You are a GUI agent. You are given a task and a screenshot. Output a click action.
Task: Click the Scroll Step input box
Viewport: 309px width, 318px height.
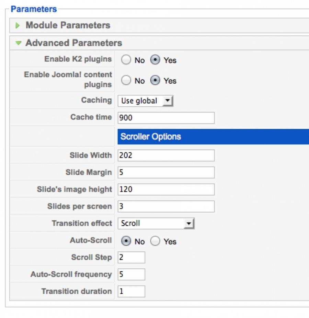pyautogui.click(x=131, y=257)
